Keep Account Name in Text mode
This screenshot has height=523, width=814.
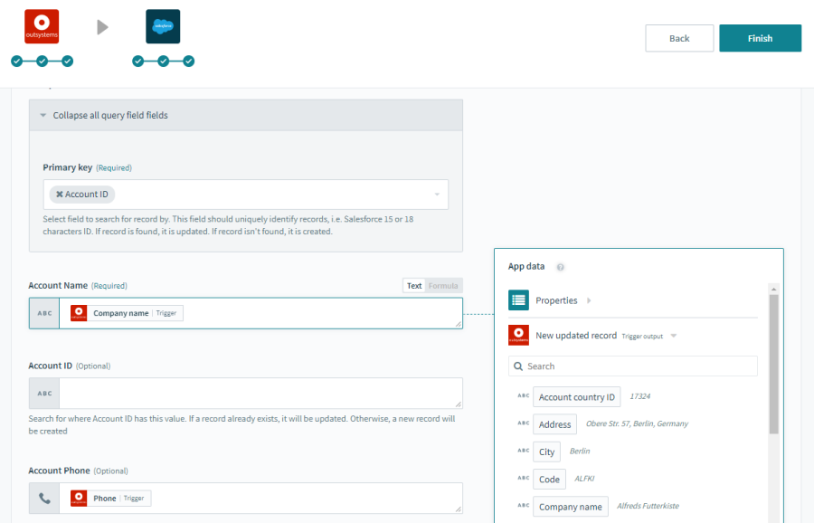(414, 285)
